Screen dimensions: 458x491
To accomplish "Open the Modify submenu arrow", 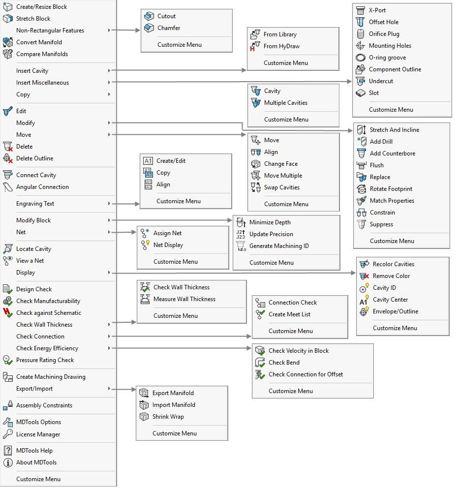I will (x=109, y=123).
